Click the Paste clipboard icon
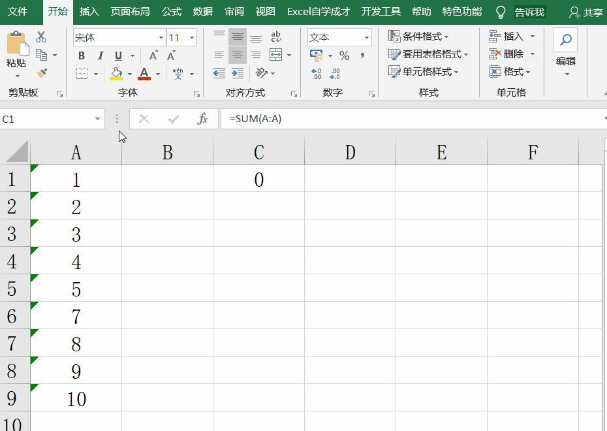 [x=17, y=43]
